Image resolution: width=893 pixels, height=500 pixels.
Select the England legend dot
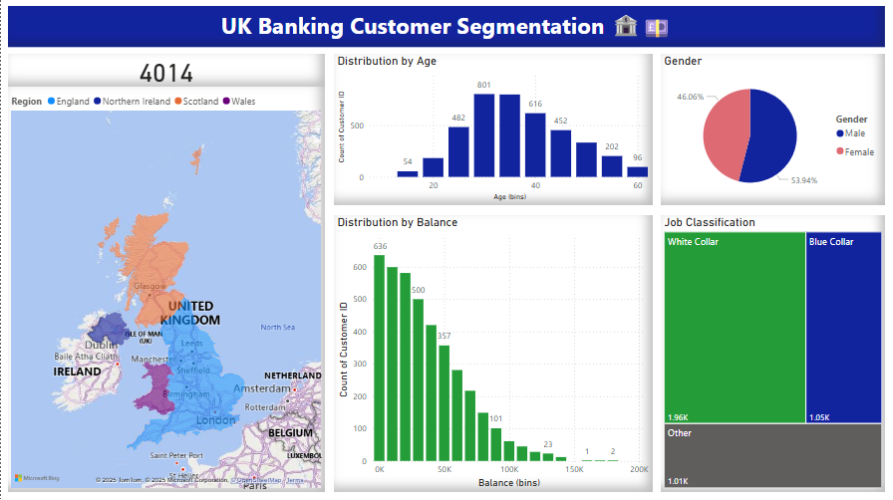pos(51,101)
